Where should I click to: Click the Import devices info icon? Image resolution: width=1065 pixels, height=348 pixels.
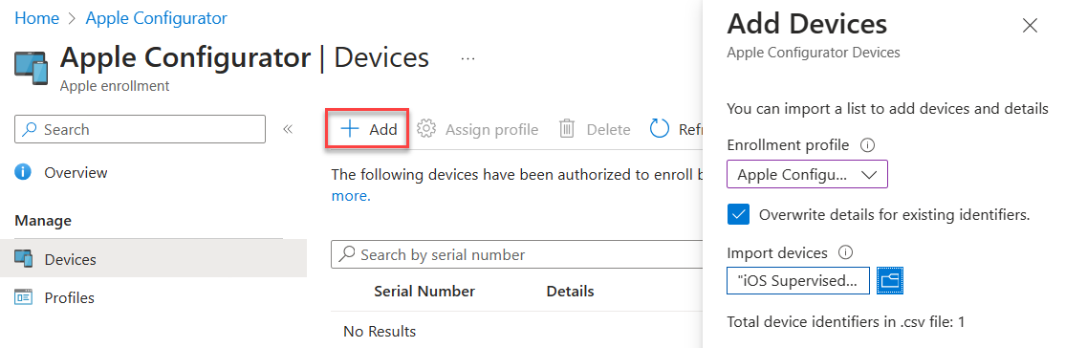845,252
